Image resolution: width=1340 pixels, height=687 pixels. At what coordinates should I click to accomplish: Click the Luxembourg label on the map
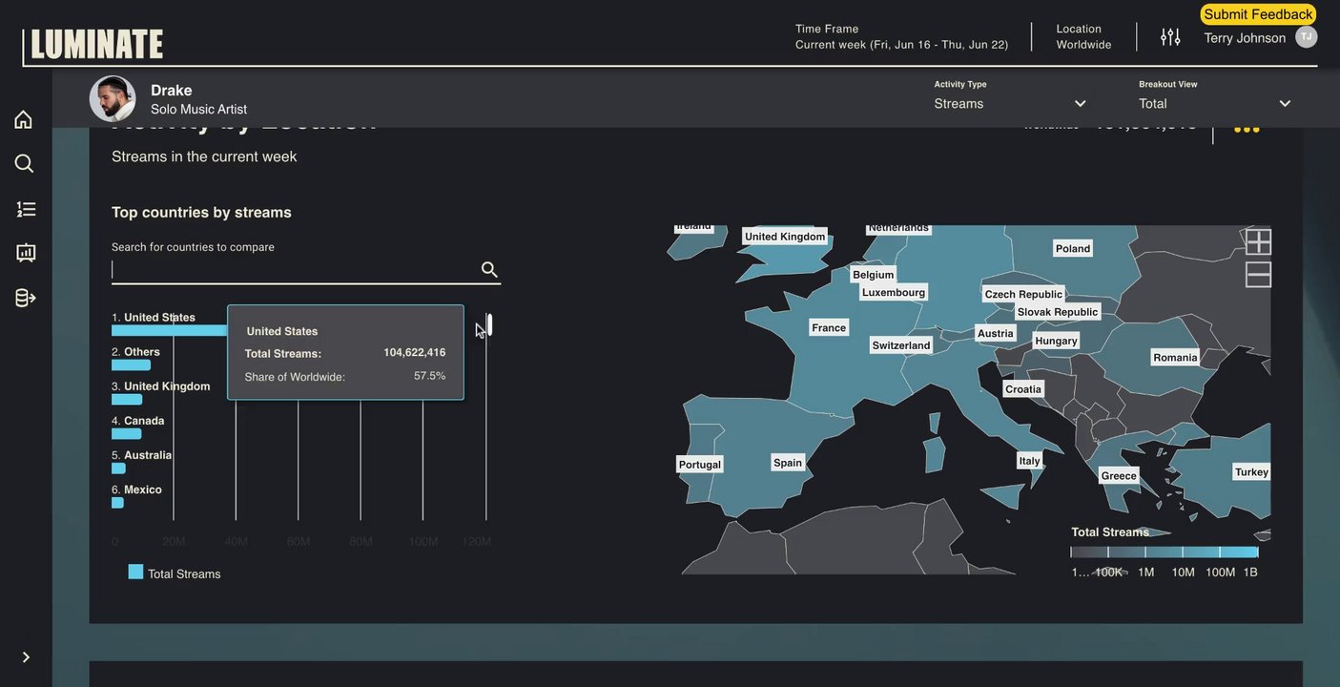coord(894,293)
